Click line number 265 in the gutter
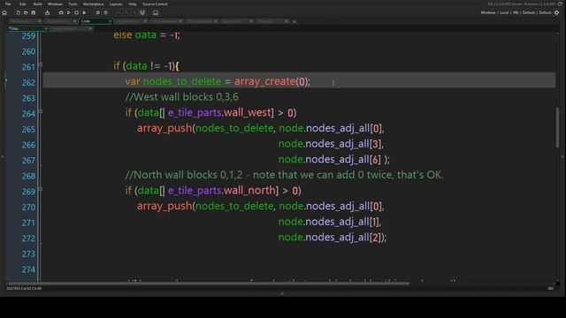 [28, 129]
